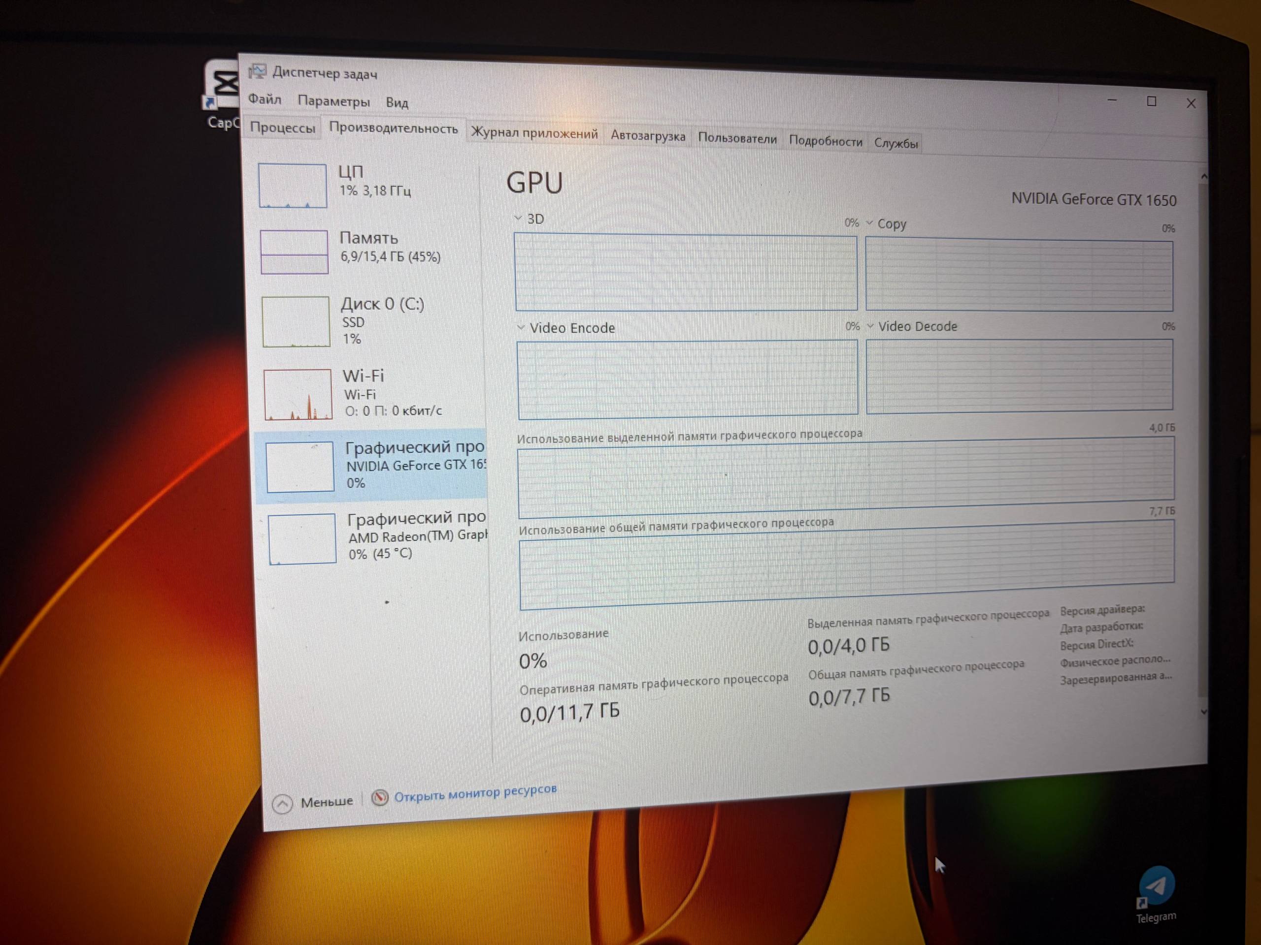The width and height of the screenshot is (1261, 945).
Task: Click the Дата разработки label
Action: 1101,627
